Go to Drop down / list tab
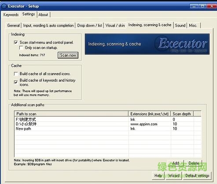The height and width of the screenshot is (184, 217). pos(89,26)
